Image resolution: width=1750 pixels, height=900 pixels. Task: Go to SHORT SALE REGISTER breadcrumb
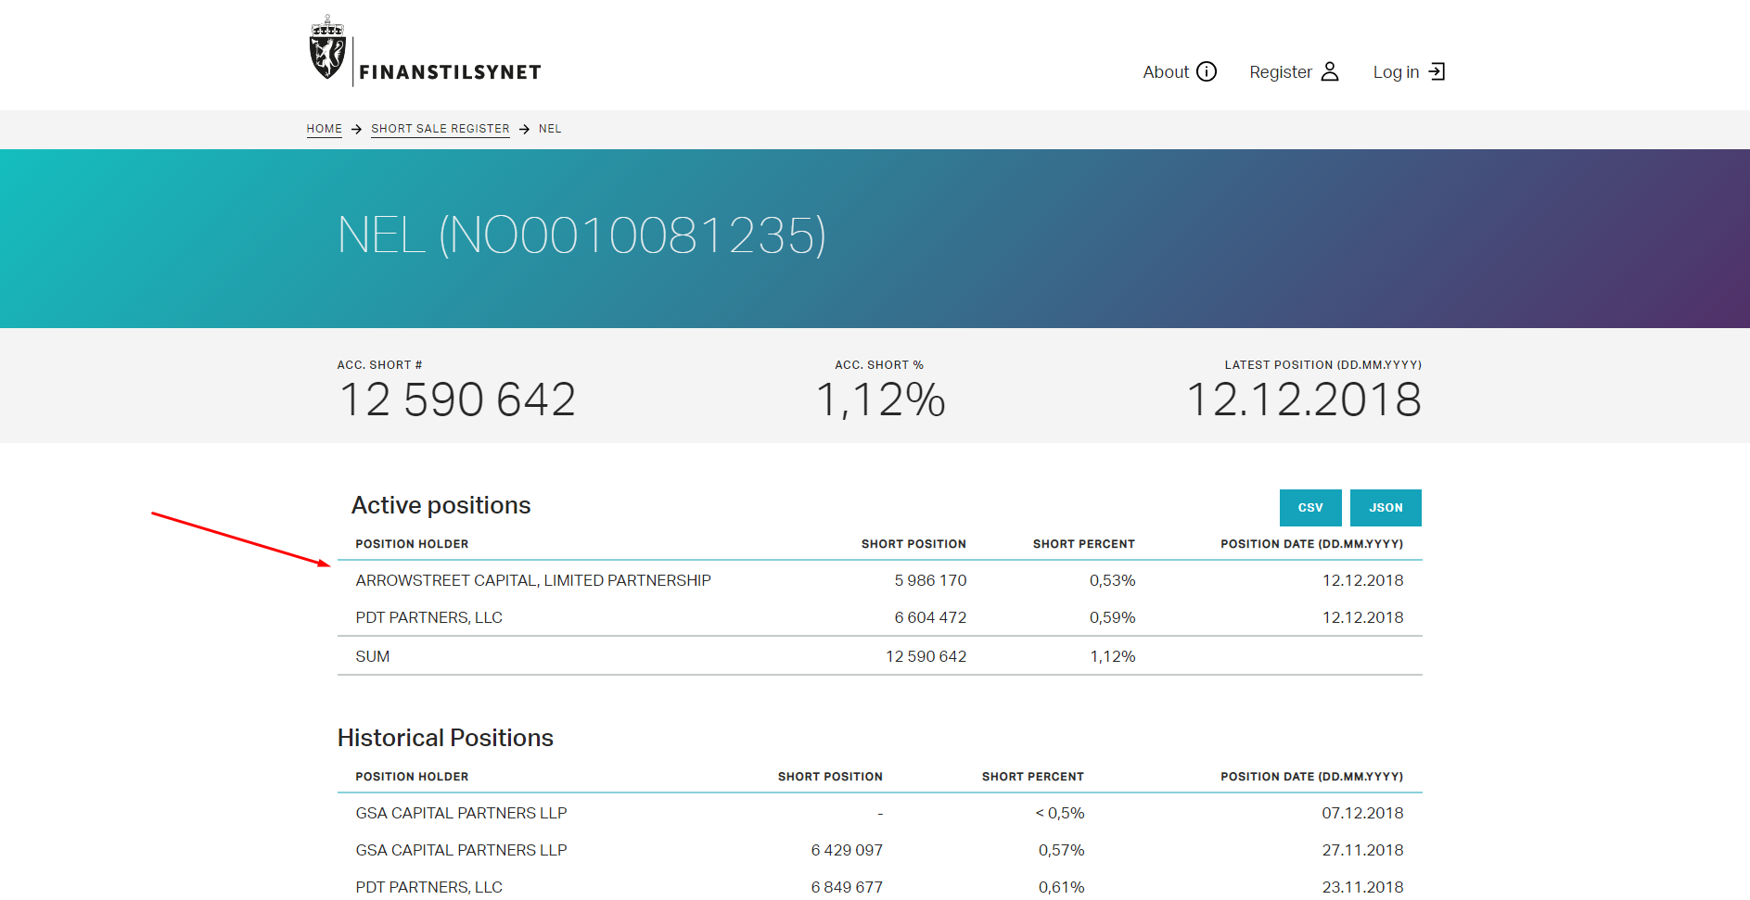[441, 129]
